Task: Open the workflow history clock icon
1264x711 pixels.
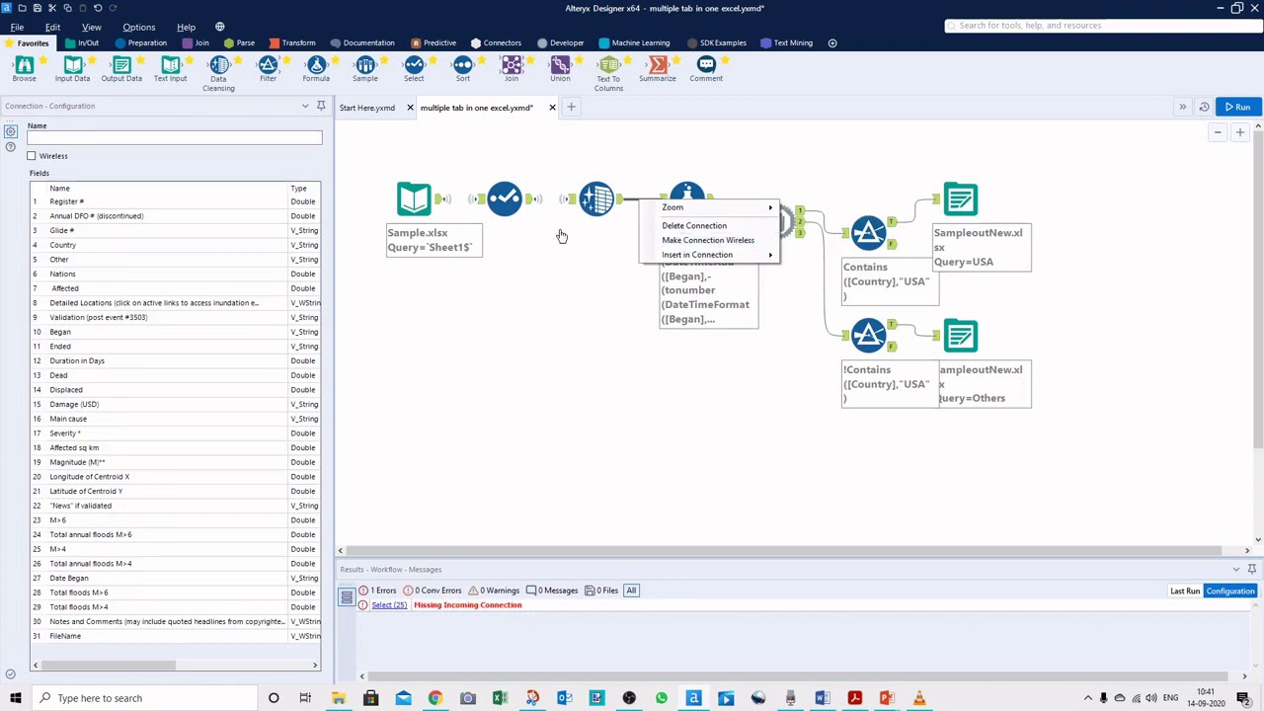Action: [1204, 107]
